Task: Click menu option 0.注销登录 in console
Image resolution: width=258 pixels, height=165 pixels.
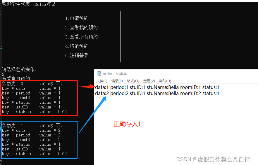Action: [x=77, y=56]
